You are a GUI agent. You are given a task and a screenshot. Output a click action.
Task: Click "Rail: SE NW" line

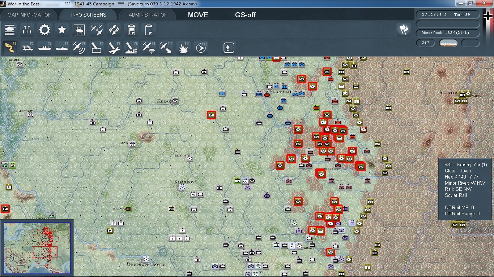point(458,189)
